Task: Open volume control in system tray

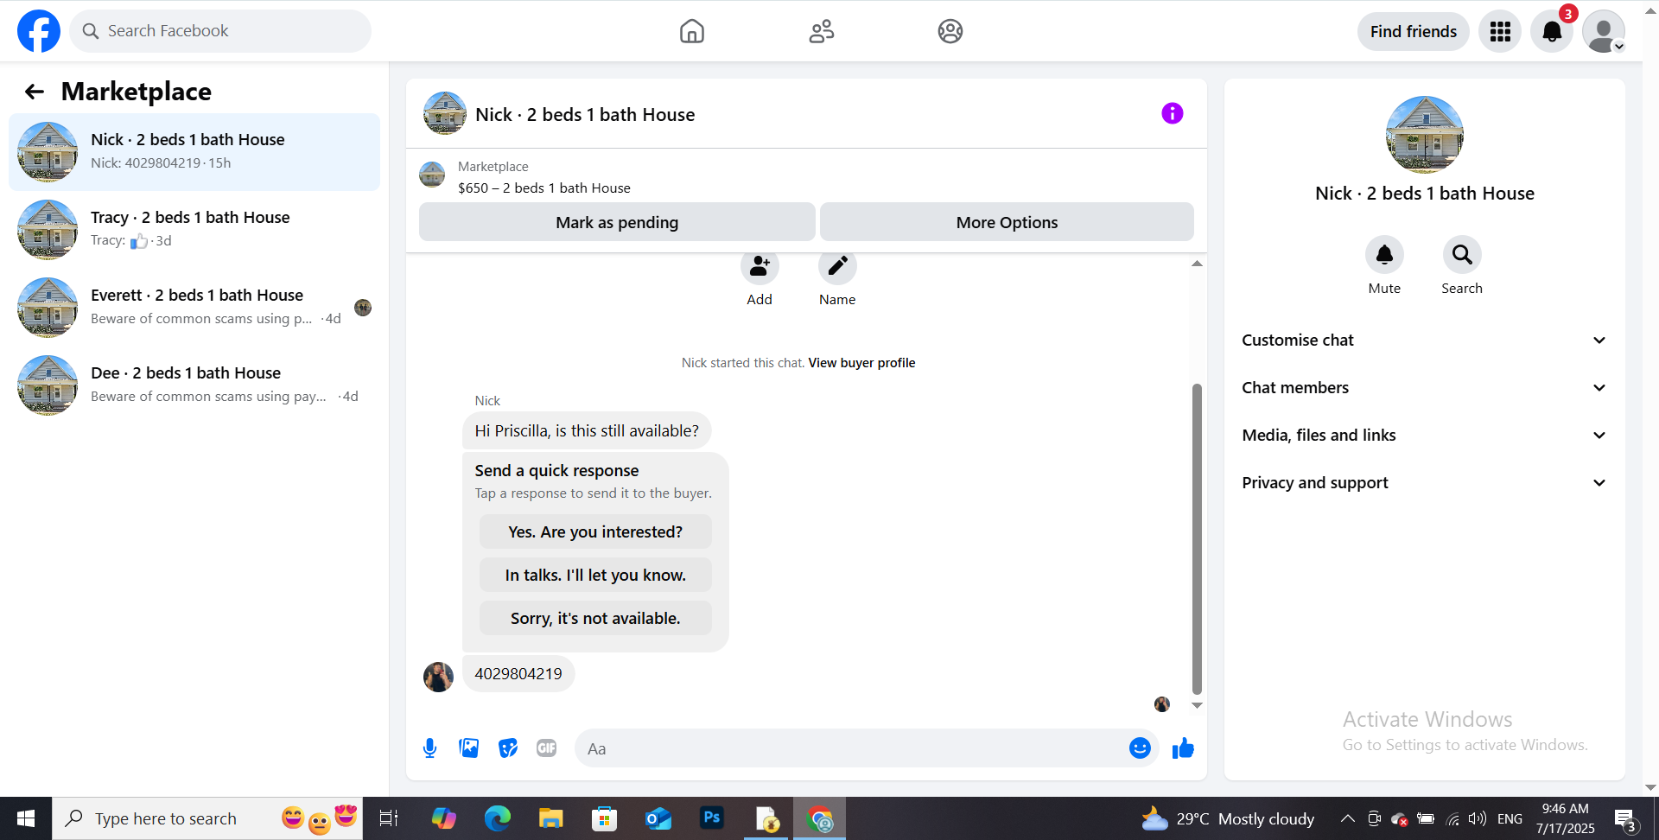Action: [1478, 818]
